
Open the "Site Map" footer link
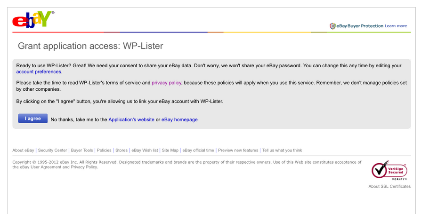(x=170, y=151)
